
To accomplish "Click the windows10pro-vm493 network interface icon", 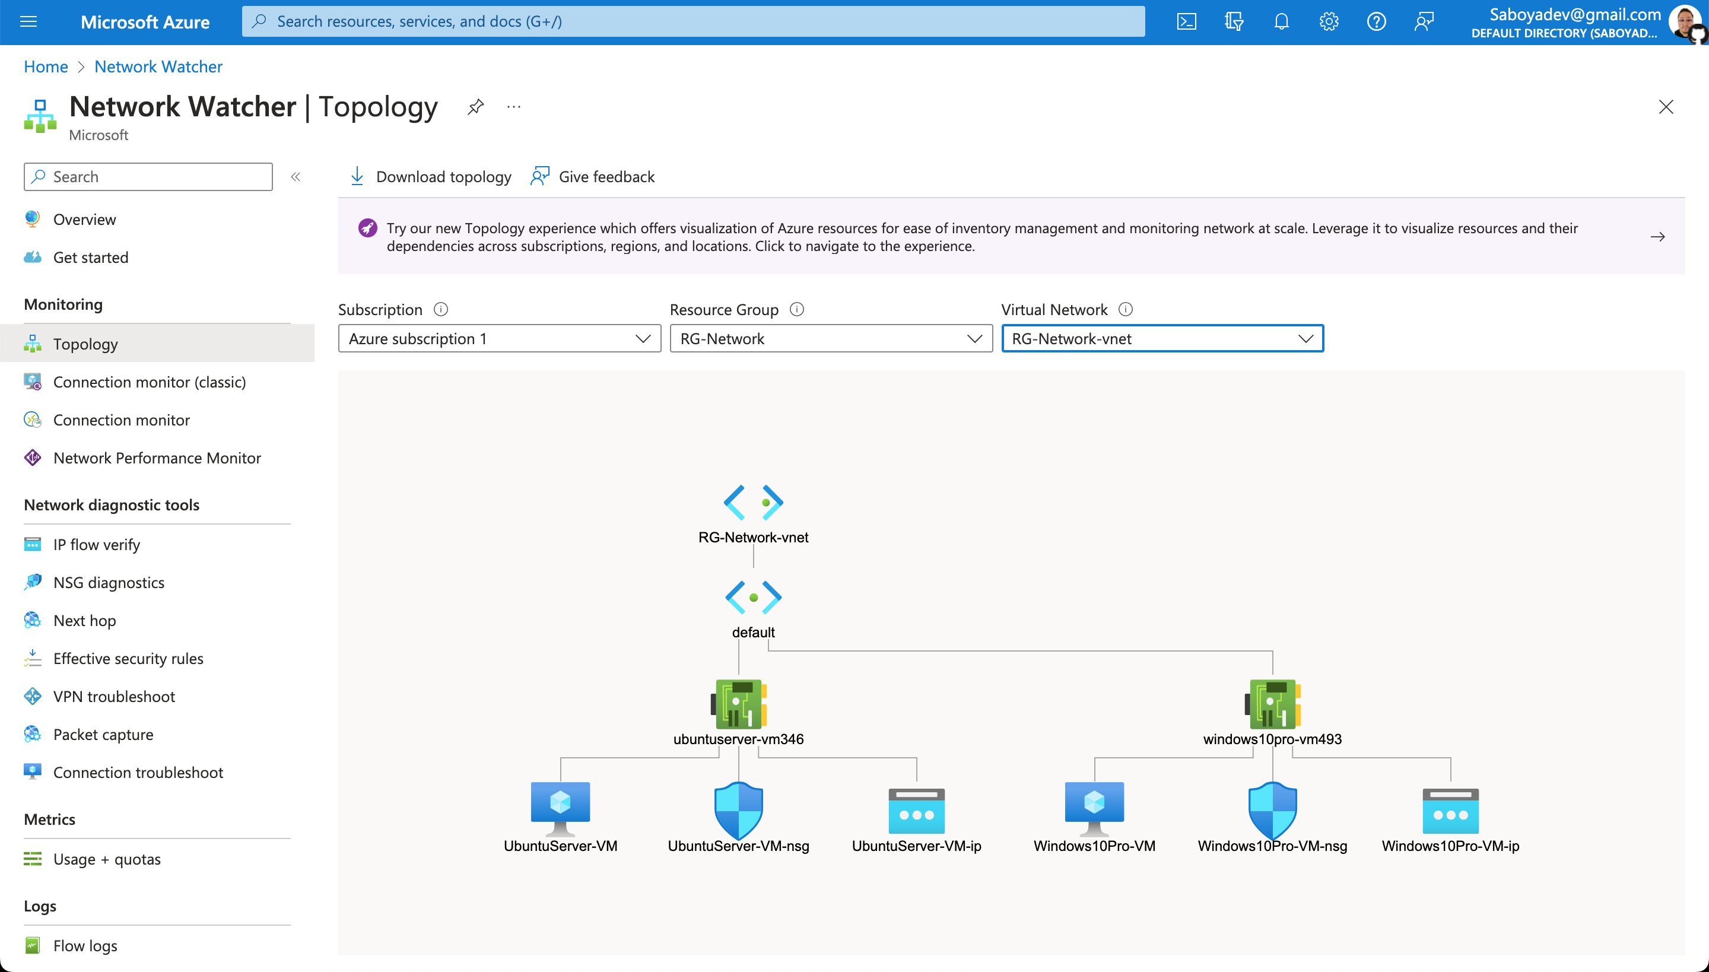I will [x=1272, y=704].
